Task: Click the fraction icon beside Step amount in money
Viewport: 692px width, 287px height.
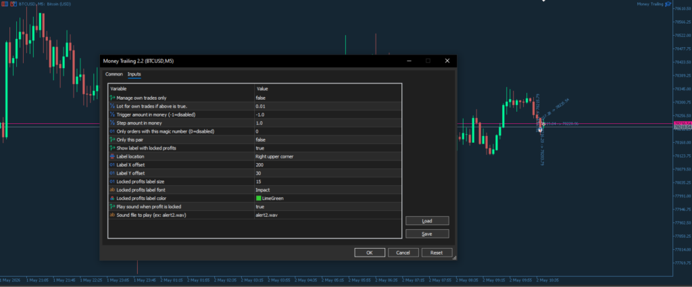Action: click(x=112, y=123)
